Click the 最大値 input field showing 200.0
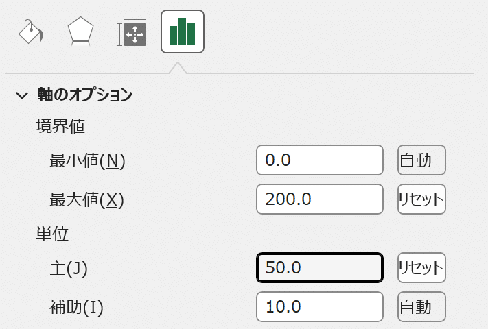Image resolution: width=488 pixels, height=329 pixels. (319, 199)
